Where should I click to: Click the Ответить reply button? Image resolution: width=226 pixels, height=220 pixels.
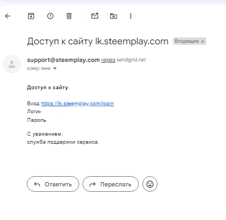tap(53, 184)
